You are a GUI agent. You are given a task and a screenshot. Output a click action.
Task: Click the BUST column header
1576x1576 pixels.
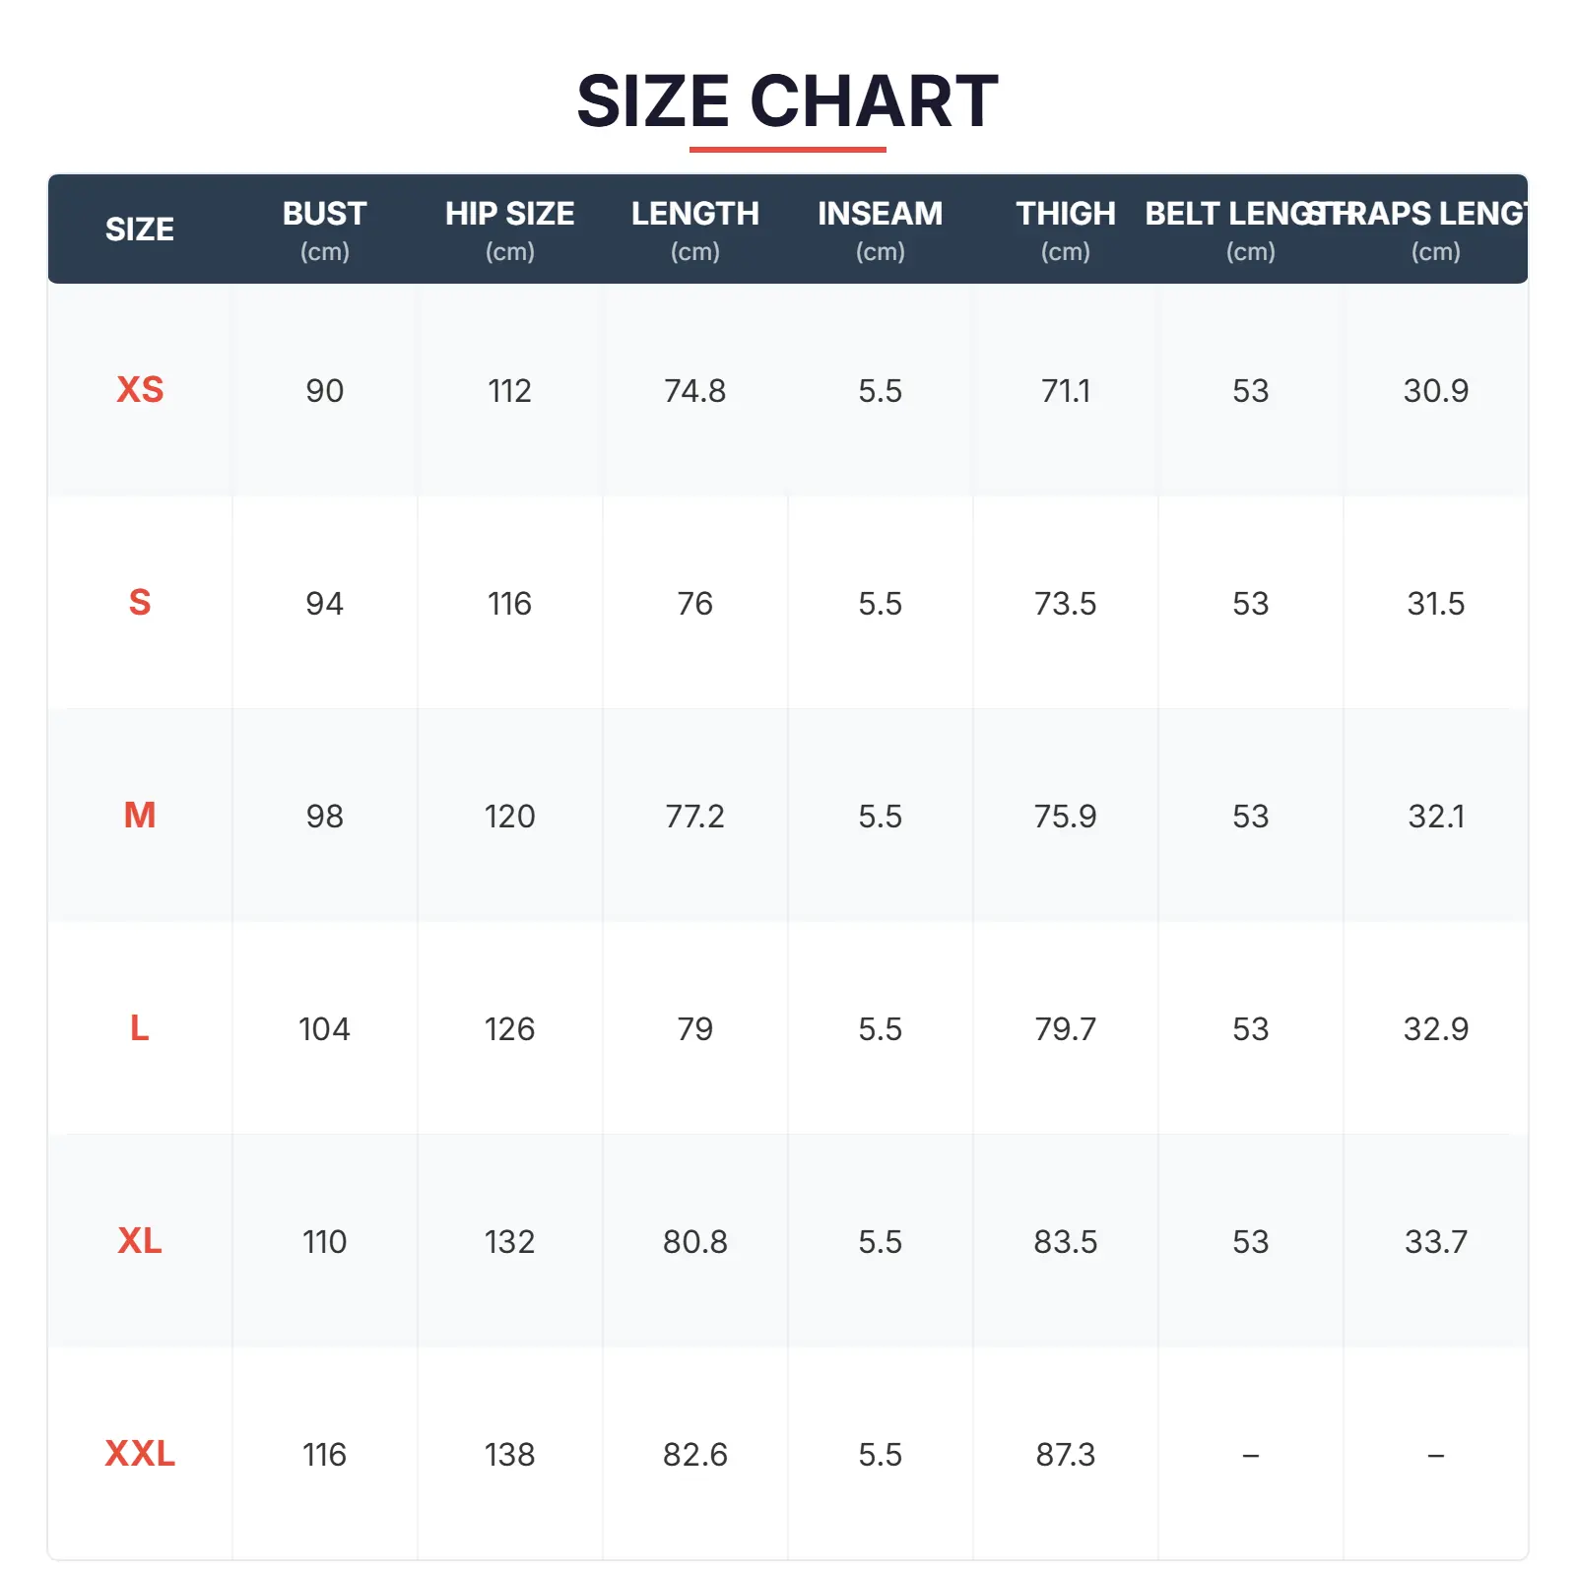tap(324, 229)
